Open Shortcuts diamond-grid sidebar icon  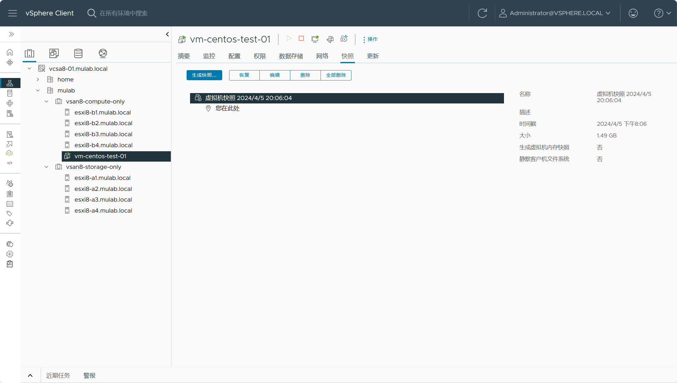pyautogui.click(x=10, y=63)
